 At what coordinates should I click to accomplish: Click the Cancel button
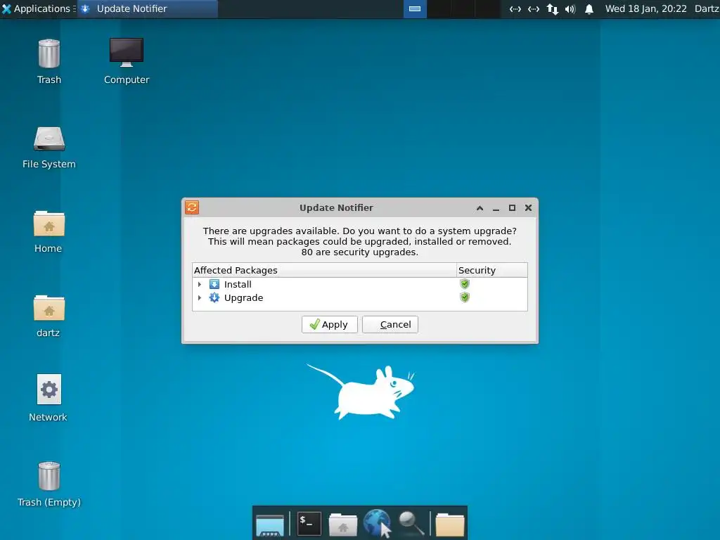click(x=390, y=325)
